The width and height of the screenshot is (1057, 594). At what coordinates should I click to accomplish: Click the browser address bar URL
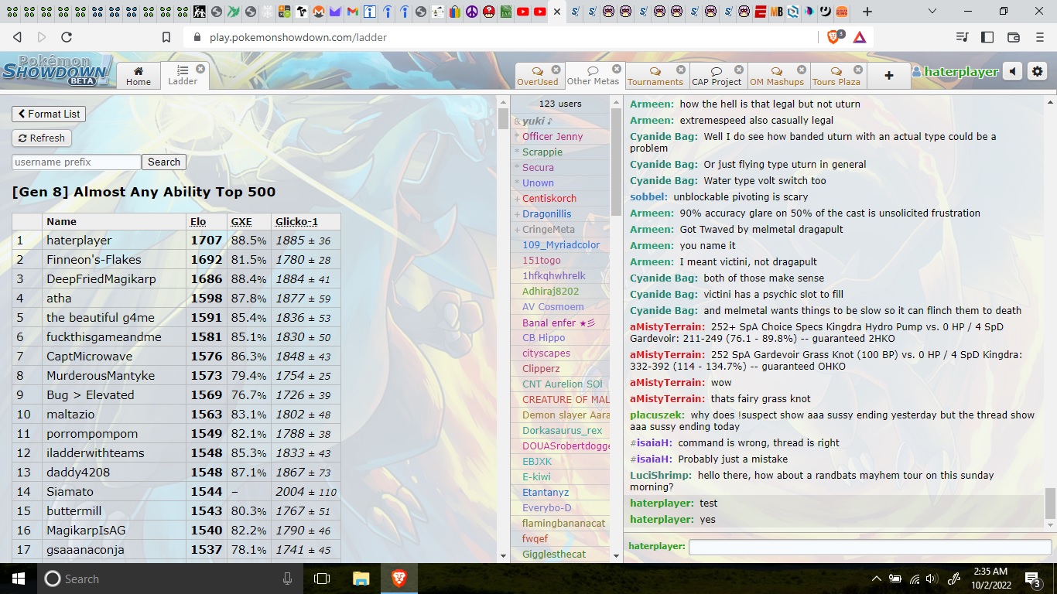pos(298,37)
